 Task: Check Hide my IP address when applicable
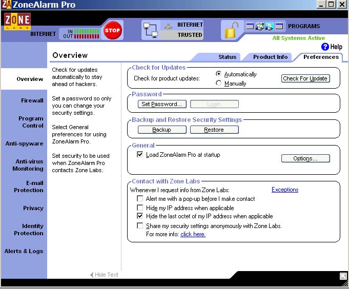140,208
